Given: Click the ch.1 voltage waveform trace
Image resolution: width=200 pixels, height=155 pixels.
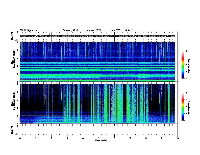Looking at the screenshot, I should [x=97, y=36].
